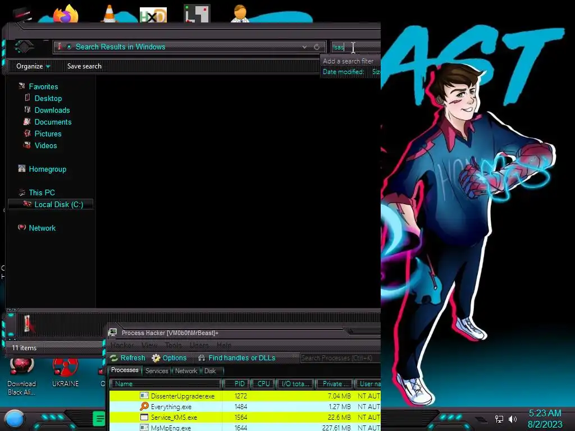
Task: Select Local Disk (C:) in sidebar
Action: (51, 204)
